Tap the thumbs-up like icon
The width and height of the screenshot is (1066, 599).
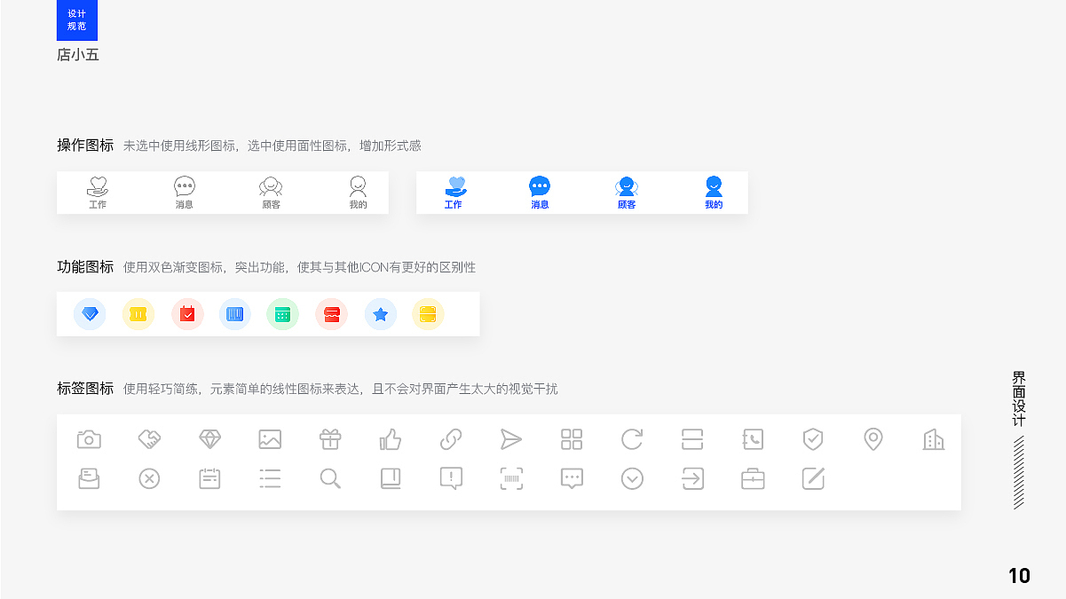pos(391,439)
